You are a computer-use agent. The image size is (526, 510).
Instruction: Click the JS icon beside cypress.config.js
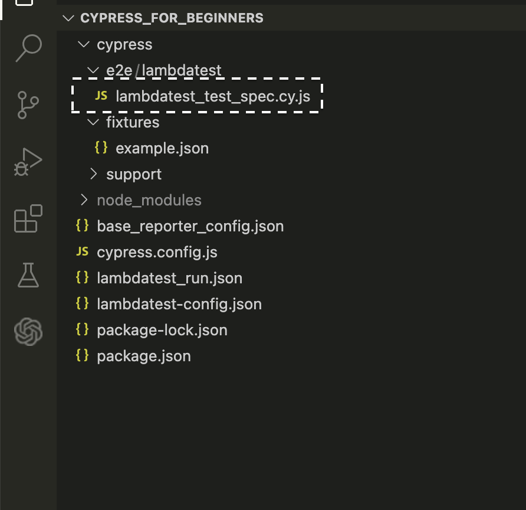tap(83, 252)
